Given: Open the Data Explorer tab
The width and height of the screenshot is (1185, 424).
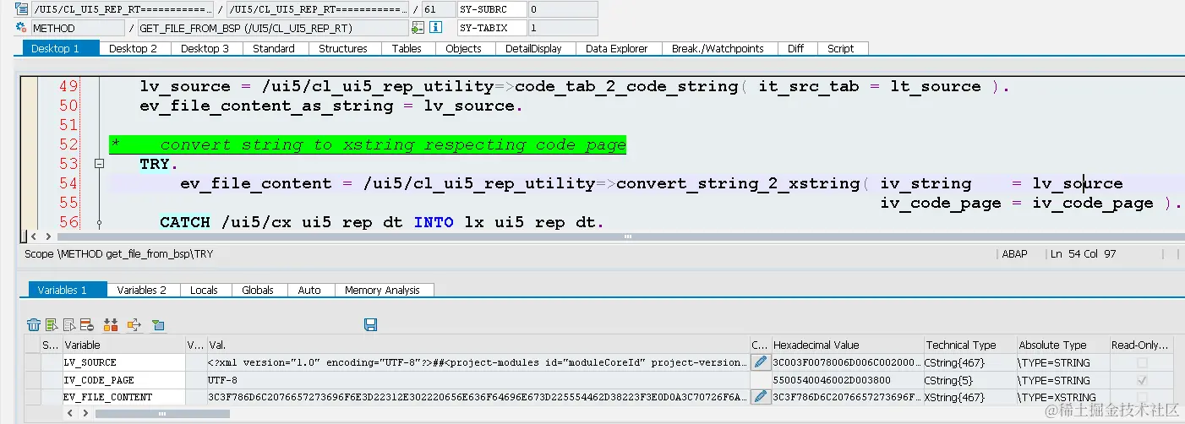Looking at the screenshot, I should (x=617, y=48).
